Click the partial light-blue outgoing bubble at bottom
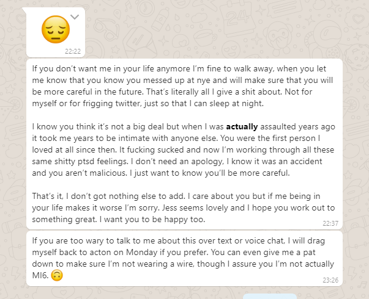The height and width of the screenshot is (299, 369). click(270, 296)
